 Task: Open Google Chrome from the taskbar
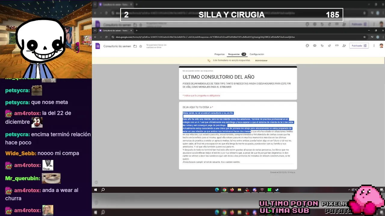tap(224, 190)
